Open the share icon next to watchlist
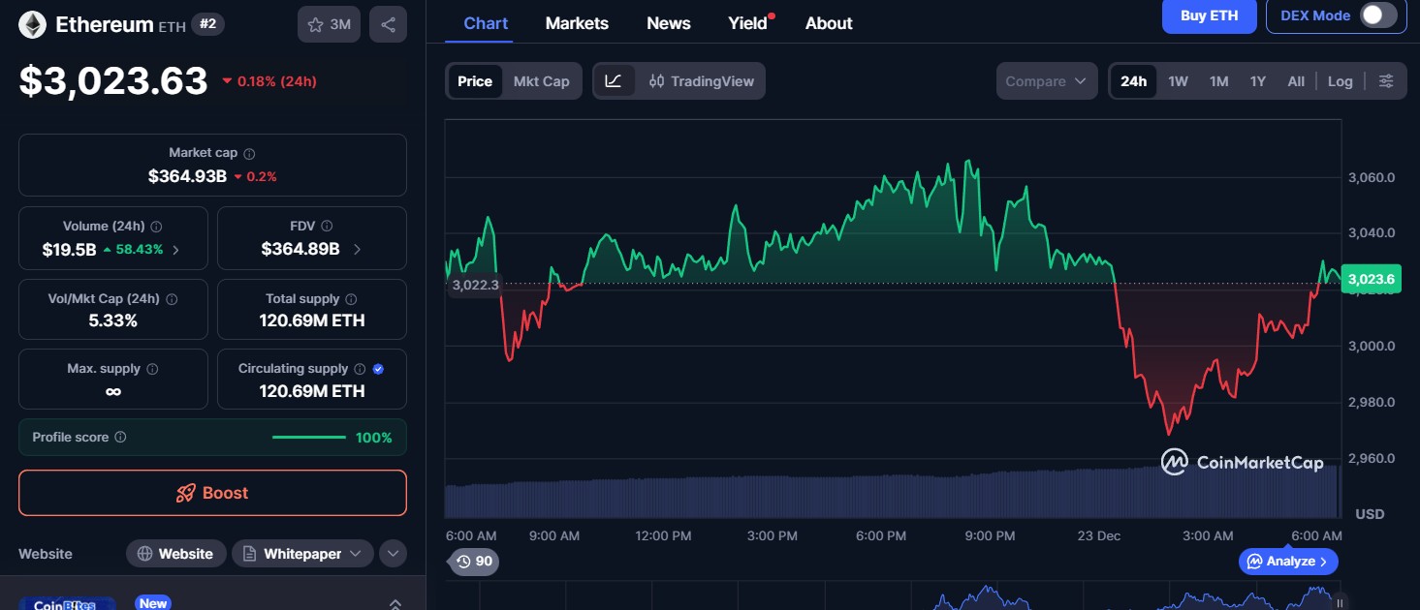Image resolution: width=1420 pixels, height=610 pixels. [x=388, y=24]
